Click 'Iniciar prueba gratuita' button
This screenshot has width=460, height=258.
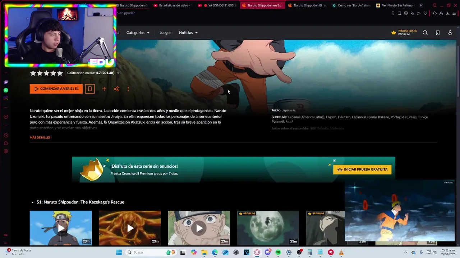point(362,169)
